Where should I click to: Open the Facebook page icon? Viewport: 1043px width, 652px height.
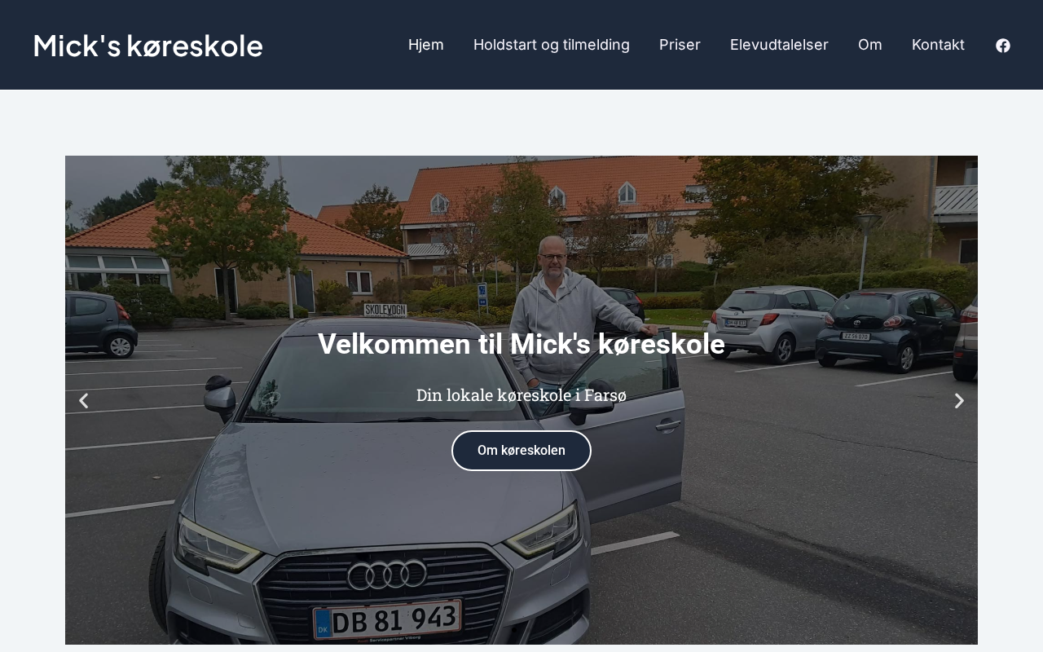pyautogui.click(x=1003, y=46)
